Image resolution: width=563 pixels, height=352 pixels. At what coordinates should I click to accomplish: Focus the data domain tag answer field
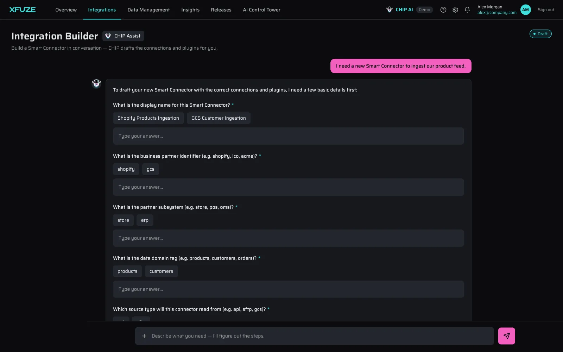click(x=288, y=289)
